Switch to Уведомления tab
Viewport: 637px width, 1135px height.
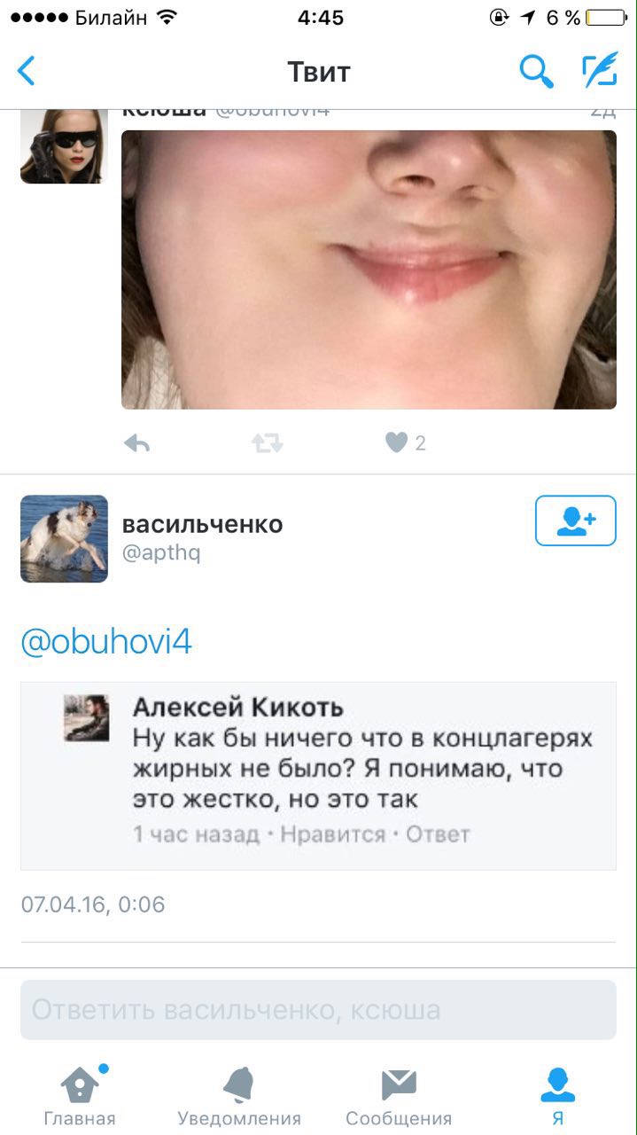tap(239, 1096)
